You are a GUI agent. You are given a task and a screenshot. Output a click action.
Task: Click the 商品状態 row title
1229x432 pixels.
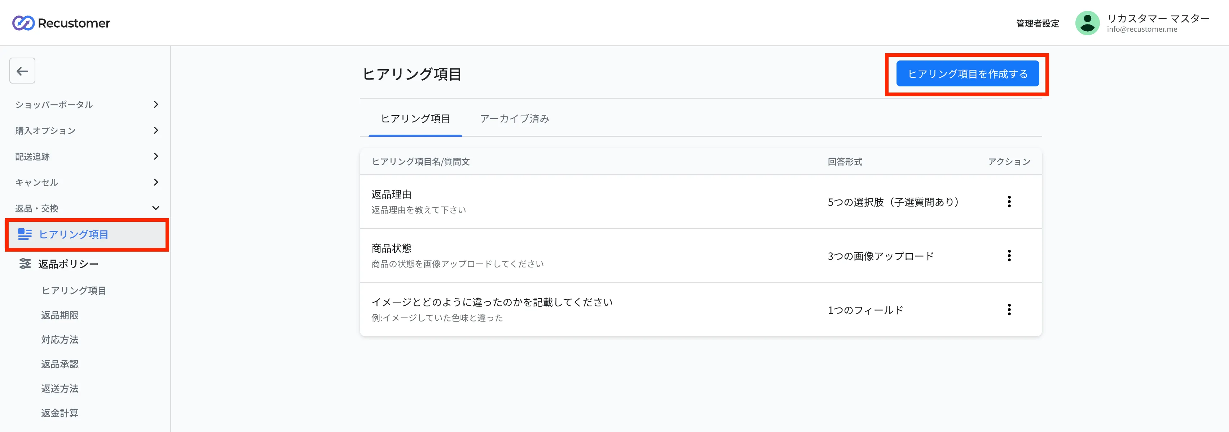(391, 248)
